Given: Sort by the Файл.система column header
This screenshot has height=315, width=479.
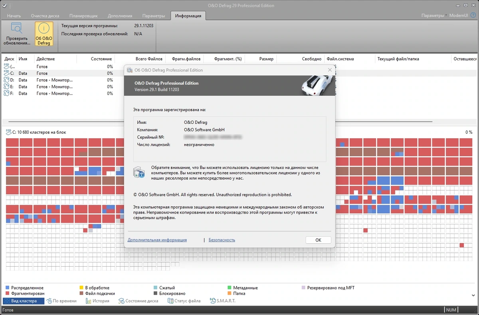Looking at the screenshot, I should (x=340, y=59).
